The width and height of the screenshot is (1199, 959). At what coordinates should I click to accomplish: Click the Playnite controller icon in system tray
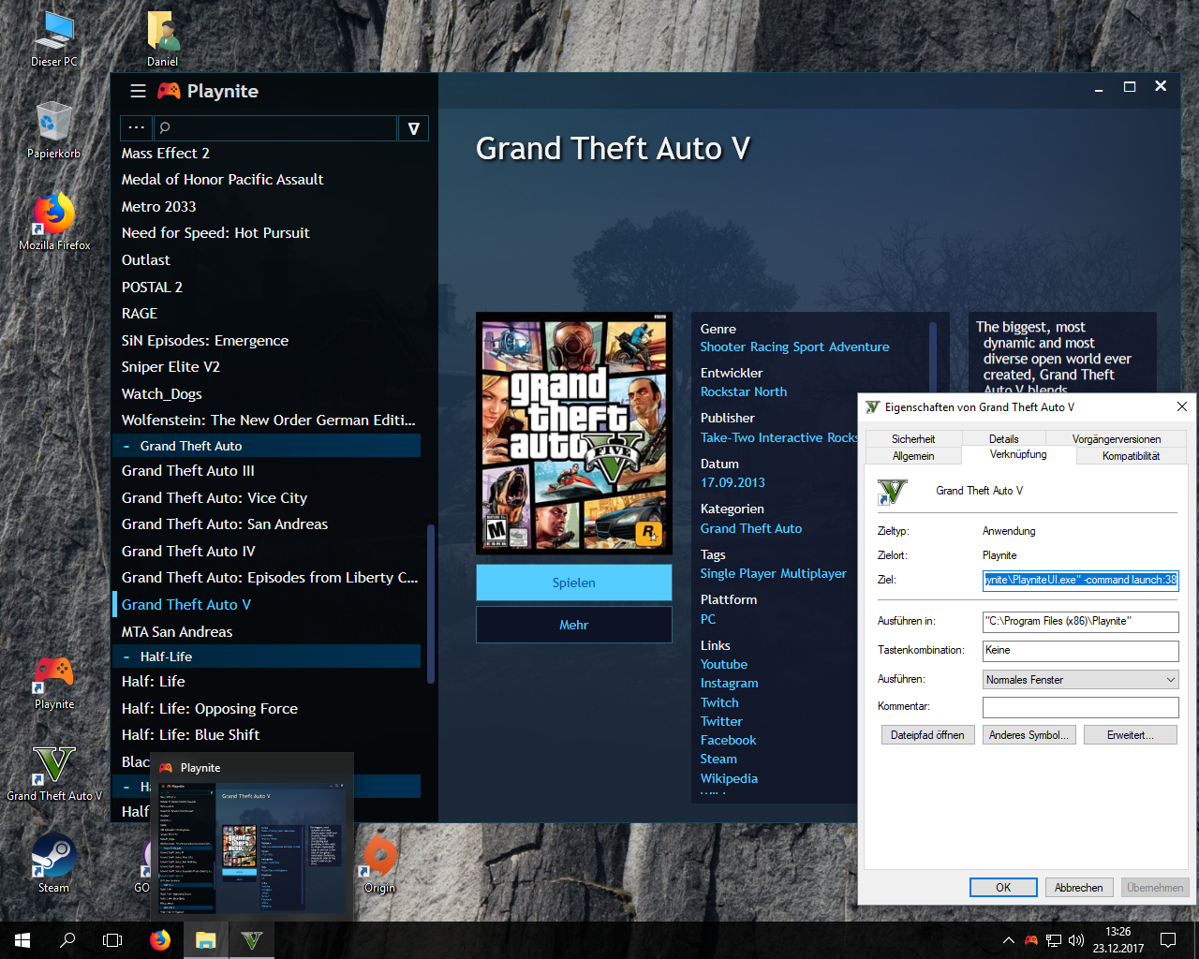1030,941
